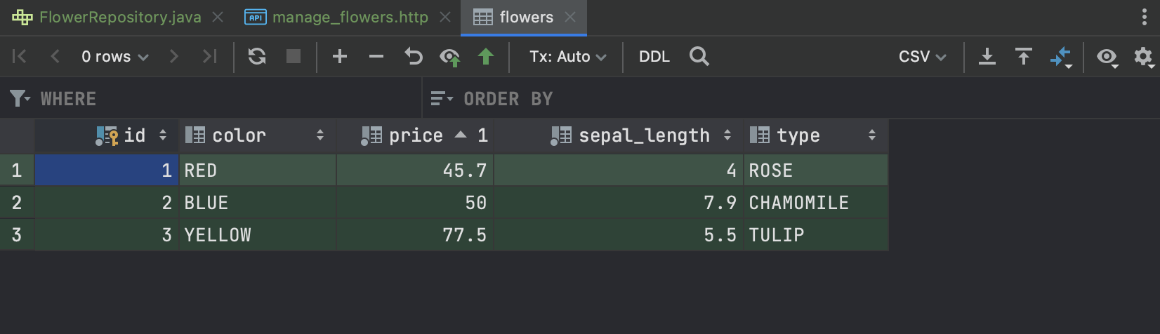Screen dimensions: 1160x334
Task: Click the Preview Pending Changes eye icon
Action: 449,57
